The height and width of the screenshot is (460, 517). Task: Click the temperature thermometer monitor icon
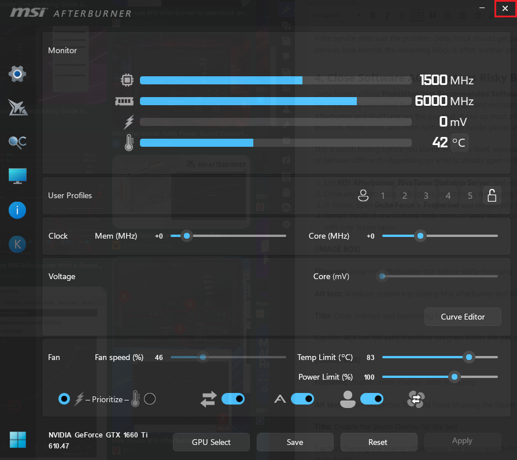pos(129,143)
